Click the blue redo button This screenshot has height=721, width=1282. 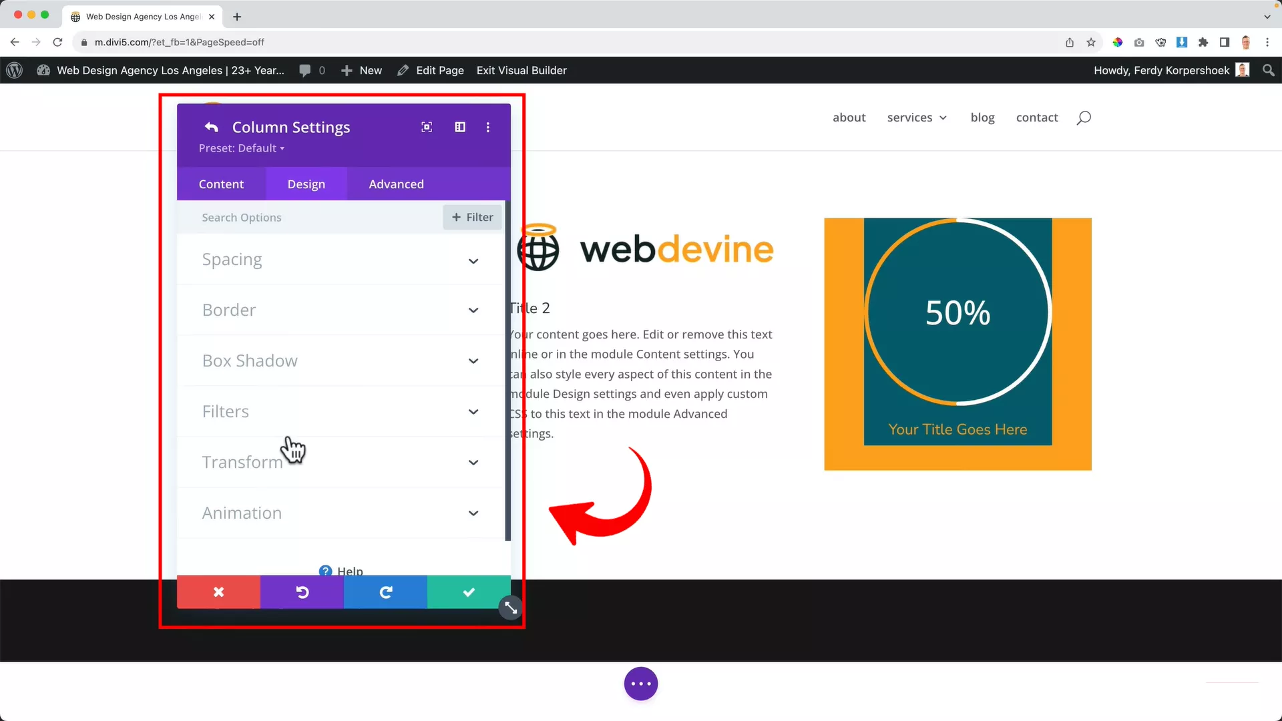(385, 592)
